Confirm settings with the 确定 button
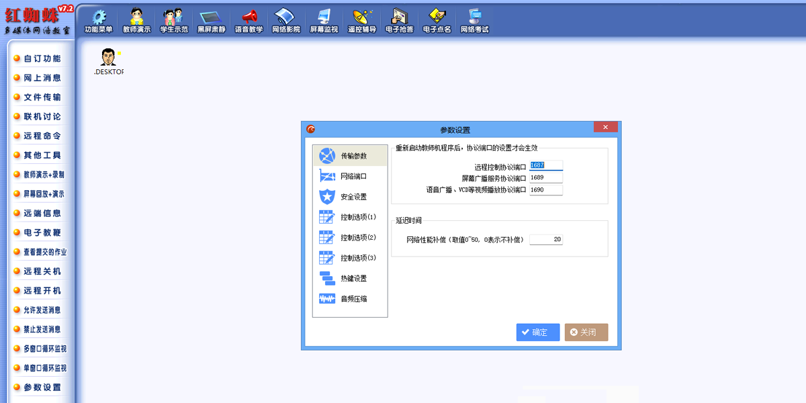Screen dimensions: 806x403 [537, 332]
